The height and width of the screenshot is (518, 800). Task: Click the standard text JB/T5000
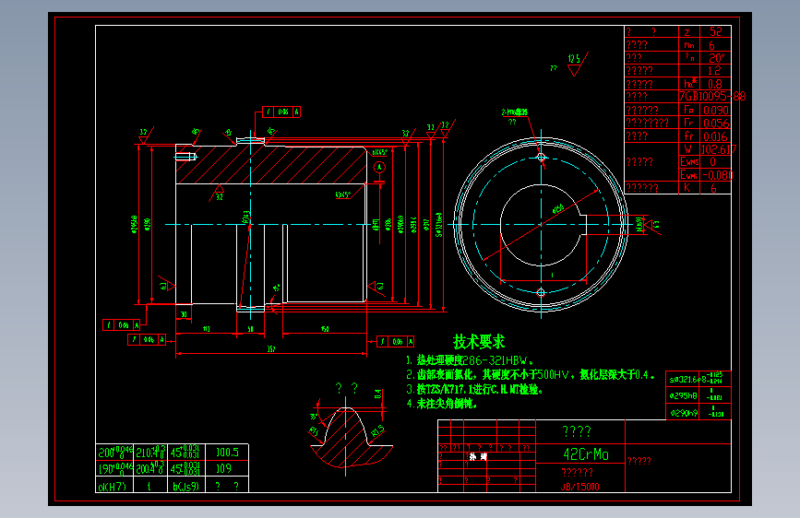(x=579, y=487)
